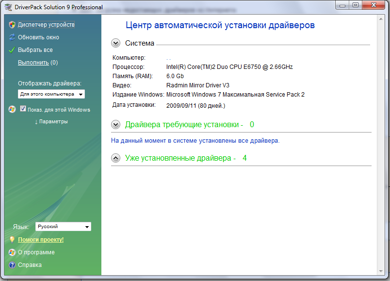The height and width of the screenshot is (281, 390).
Task: Select all drivers with Выбрать все
Action: pos(35,50)
